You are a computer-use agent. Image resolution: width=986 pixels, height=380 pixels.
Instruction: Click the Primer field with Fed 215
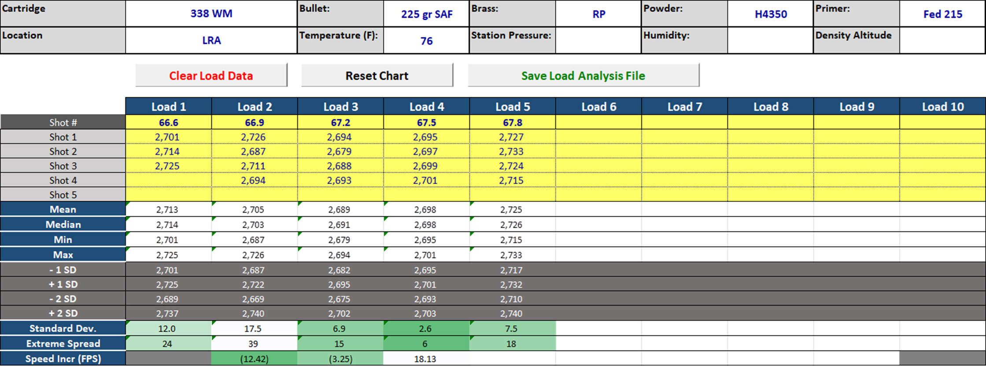[x=942, y=14]
